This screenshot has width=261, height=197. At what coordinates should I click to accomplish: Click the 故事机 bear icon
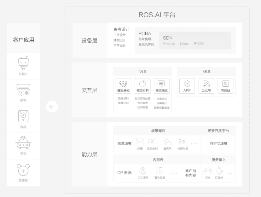point(23,170)
